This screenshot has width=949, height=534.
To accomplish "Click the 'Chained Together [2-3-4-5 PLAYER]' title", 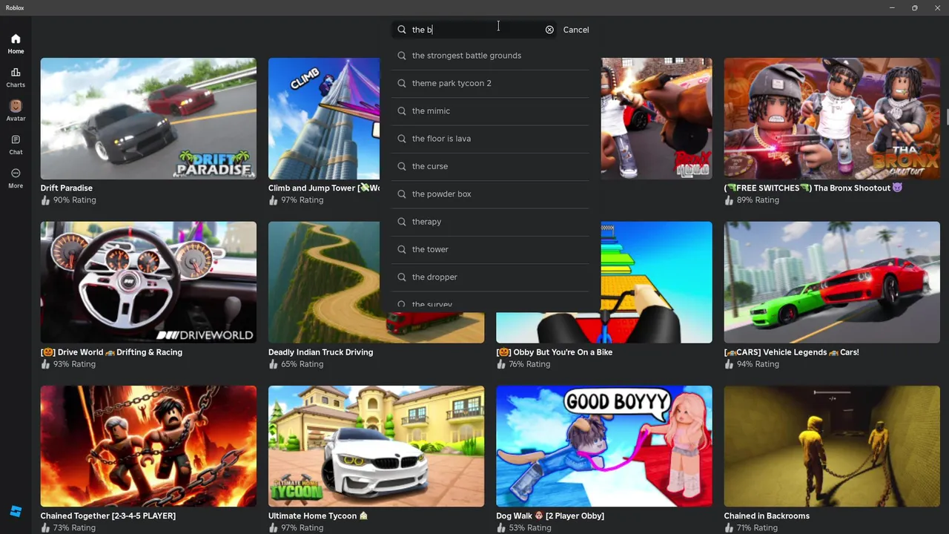I will 108,516.
